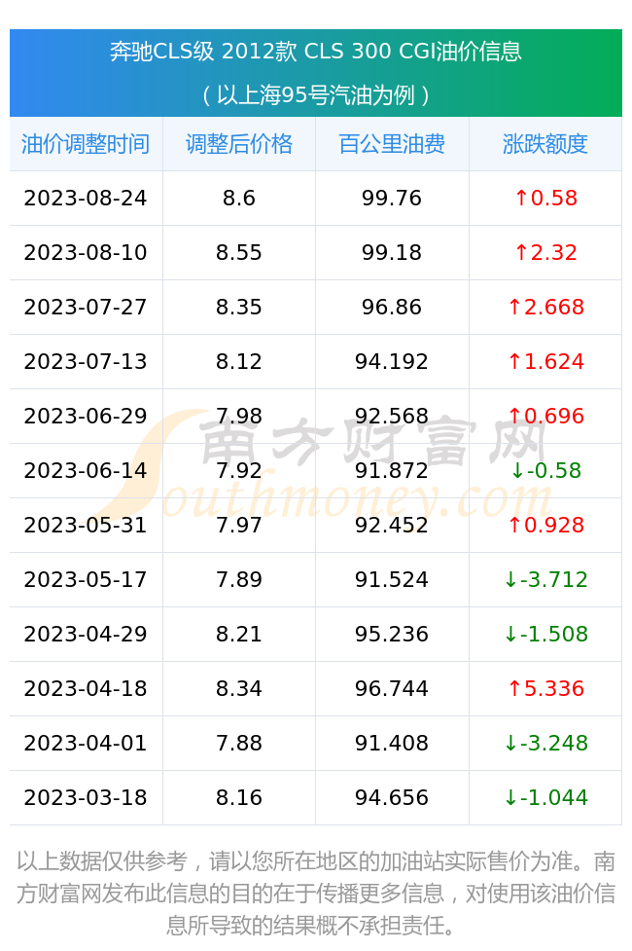Click price value 8.6

click(x=239, y=199)
